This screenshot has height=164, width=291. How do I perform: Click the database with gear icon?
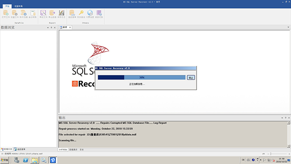(x=14, y=13)
